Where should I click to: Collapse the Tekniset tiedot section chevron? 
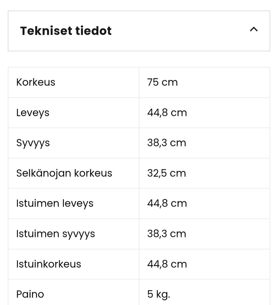tap(254, 29)
